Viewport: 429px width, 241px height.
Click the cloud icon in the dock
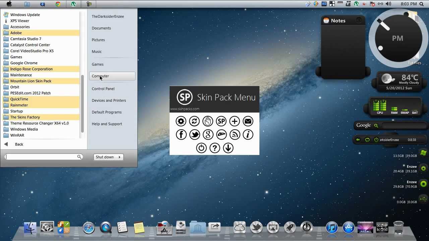coord(240,228)
